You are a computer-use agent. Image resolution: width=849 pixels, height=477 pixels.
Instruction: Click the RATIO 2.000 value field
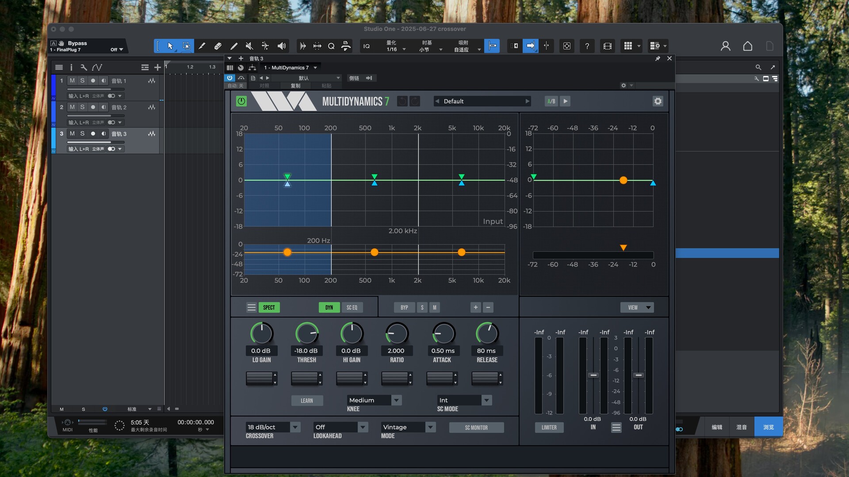click(x=396, y=351)
